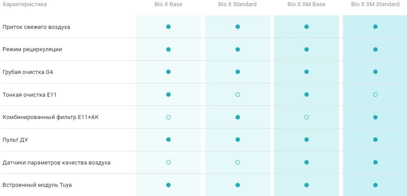Click filled dot for Приток свежего воздуха, Bio X Base
The image size is (407, 196).
168,27
